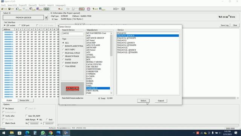The height and width of the screenshot is (136, 241).
Task: Click the LOAD file toolbar icon
Action: (4, 9)
